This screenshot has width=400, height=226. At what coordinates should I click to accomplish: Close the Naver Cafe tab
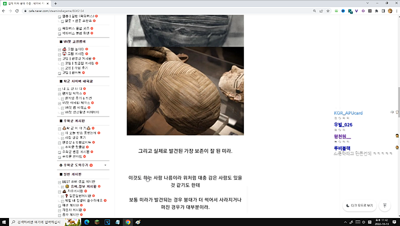coord(47,3)
